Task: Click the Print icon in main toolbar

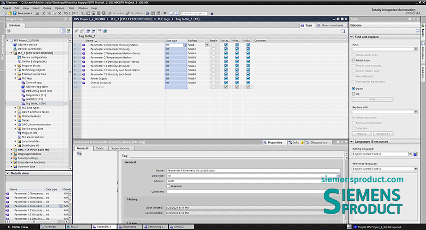Action: click(x=37, y=13)
